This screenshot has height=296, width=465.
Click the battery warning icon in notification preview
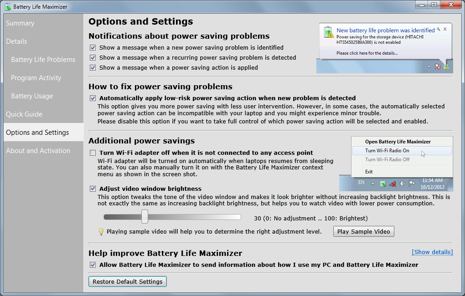tap(329, 32)
